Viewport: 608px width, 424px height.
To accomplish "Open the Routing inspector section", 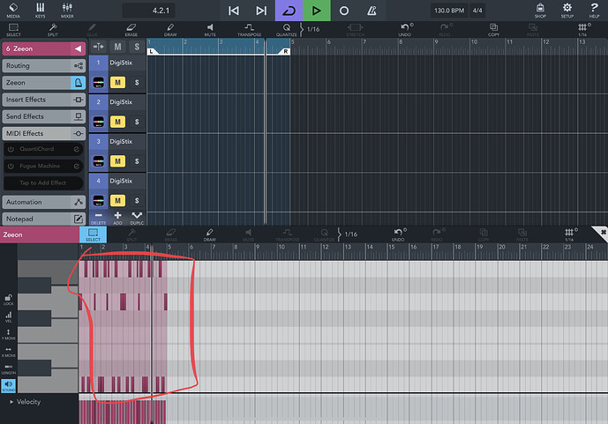I will [44, 66].
